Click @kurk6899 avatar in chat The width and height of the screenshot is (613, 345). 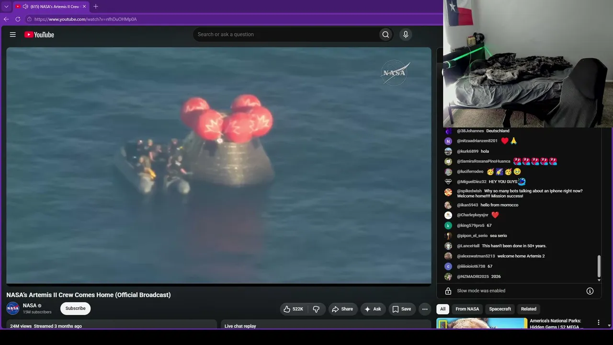[x=448, y=151]
